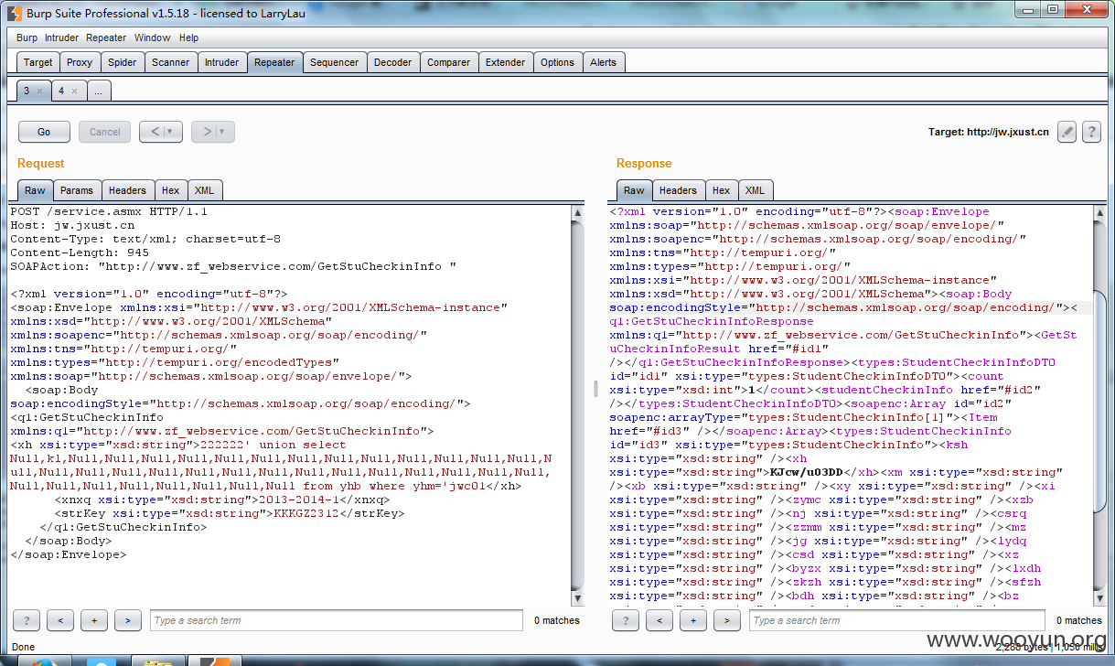1115x666 pixels.
Task: Open new Repeater tab with ellipsis
Action: click(99, 91)
